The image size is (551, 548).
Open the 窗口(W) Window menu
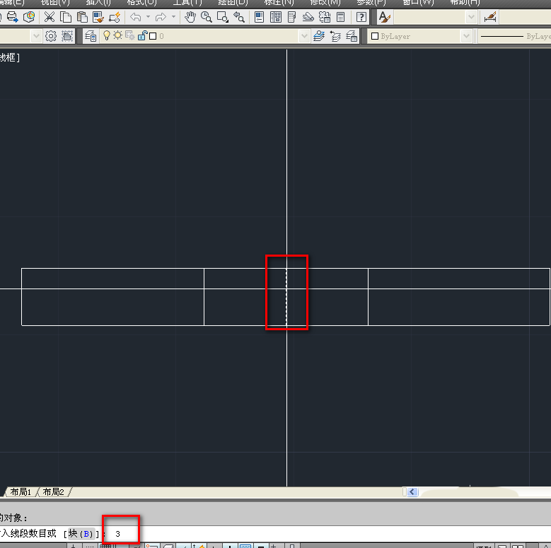tap(418, 2)
